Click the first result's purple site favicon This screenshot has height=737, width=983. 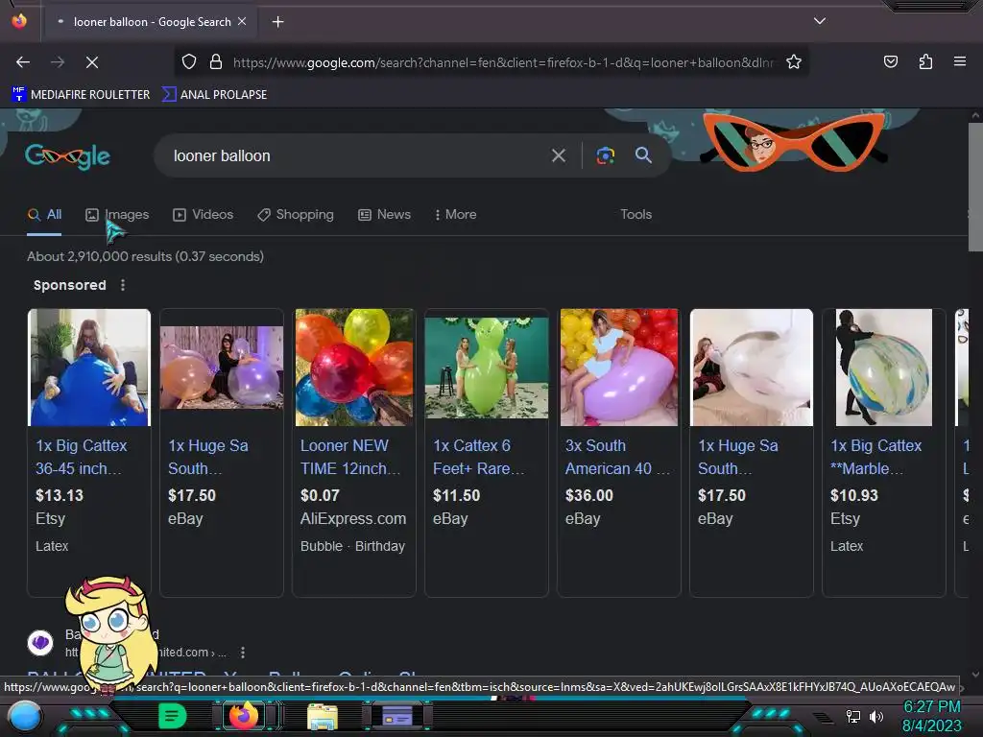click(40, 643)
